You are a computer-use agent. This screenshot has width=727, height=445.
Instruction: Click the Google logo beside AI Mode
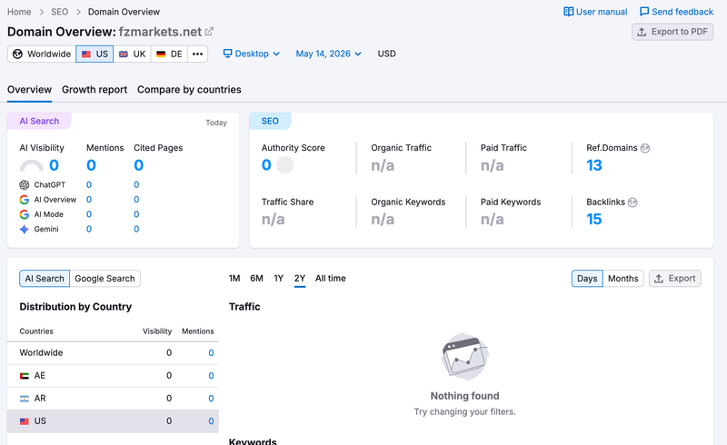pos(25,214)
